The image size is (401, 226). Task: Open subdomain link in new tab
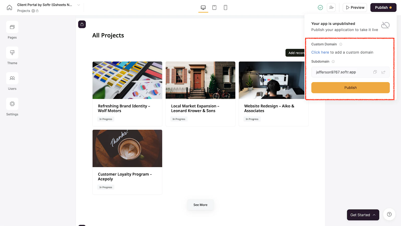point(383,72)
